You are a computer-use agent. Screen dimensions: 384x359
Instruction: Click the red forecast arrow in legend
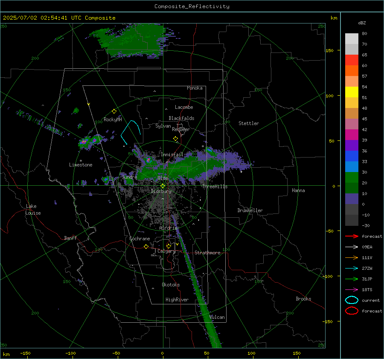tap(352, 236)
